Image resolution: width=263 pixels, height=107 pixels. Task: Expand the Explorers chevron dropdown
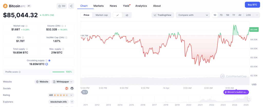(72, 102)
